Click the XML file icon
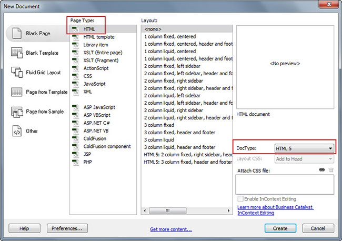The height and width of the screenshot is (241, 342). pyautogui.click(x=75, y=92)
